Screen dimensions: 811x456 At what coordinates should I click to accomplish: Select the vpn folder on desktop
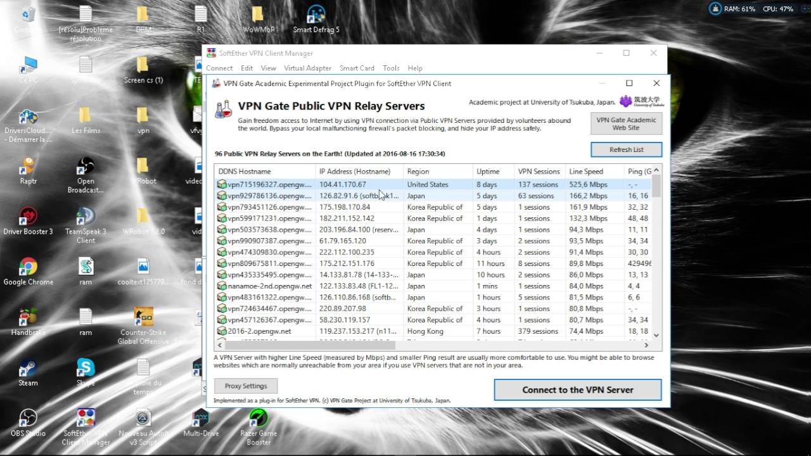pos(143,120)
